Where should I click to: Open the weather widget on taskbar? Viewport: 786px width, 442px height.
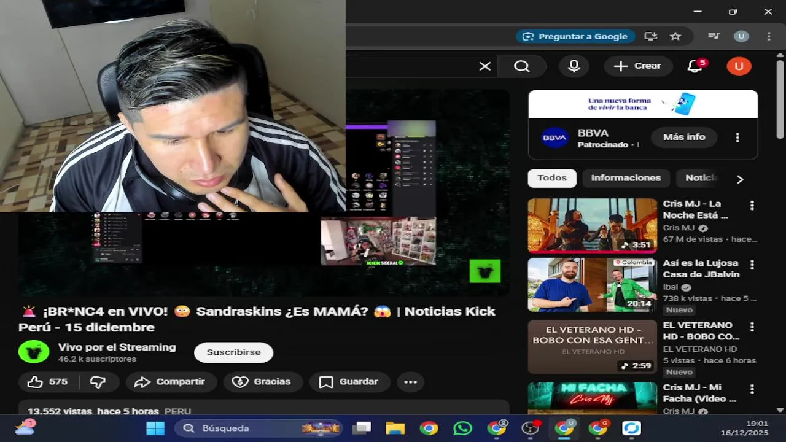point(25,428)
